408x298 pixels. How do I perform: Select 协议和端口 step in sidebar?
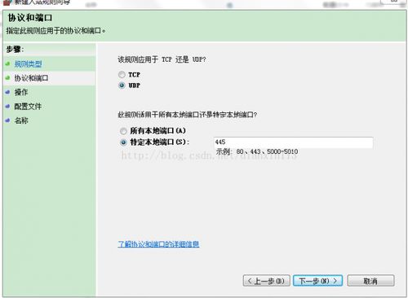pyautogui.click(x=31, y=78)
